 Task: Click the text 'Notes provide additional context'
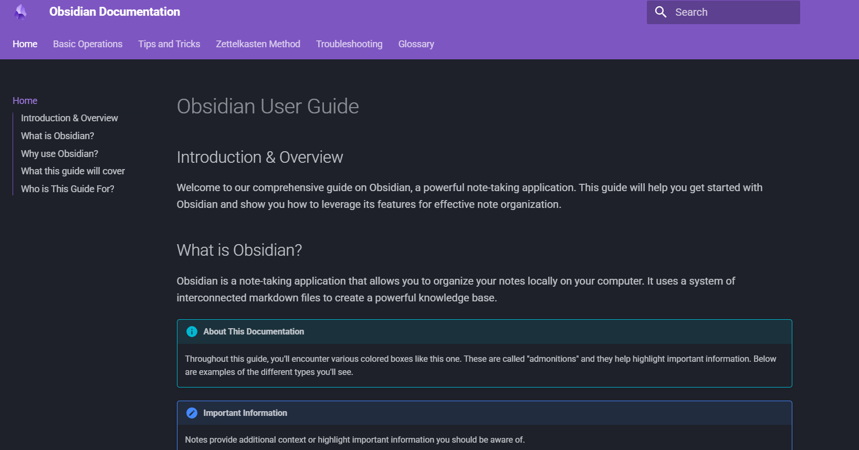pos(355,440)
